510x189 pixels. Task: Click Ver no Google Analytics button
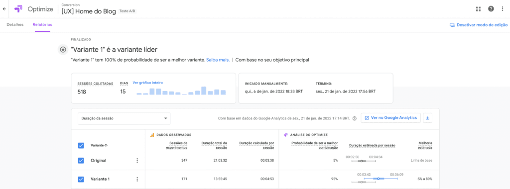tap(391, 118)
